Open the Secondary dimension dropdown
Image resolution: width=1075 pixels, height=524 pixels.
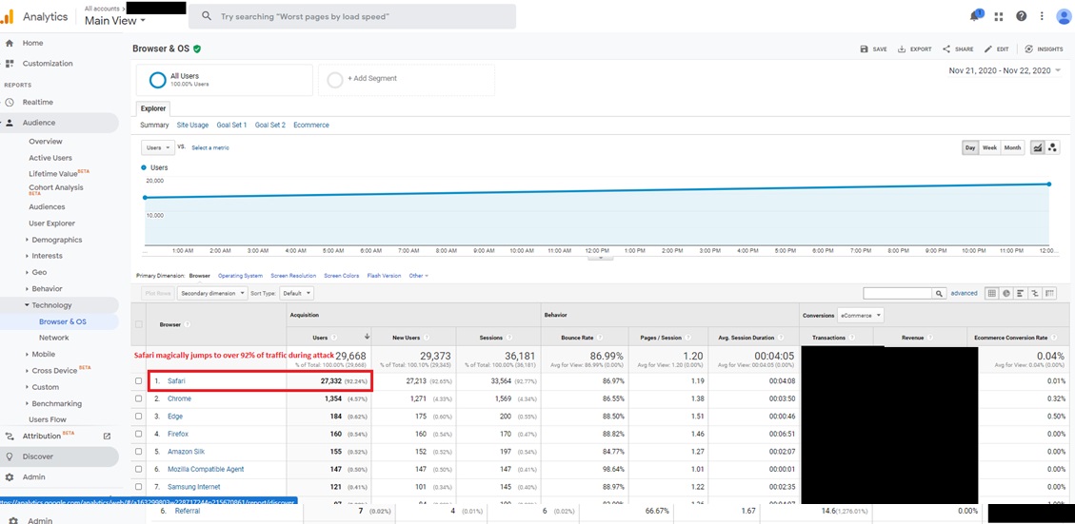pos(211,293)
